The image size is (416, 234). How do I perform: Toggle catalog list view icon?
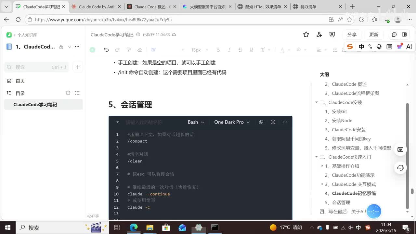[x=77, y=93]
